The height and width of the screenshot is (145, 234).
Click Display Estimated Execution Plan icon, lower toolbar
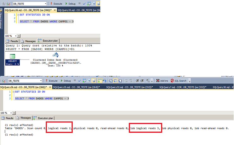[x=84, y=81]
